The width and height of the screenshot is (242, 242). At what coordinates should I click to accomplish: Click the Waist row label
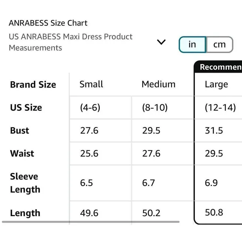(22, 153)
